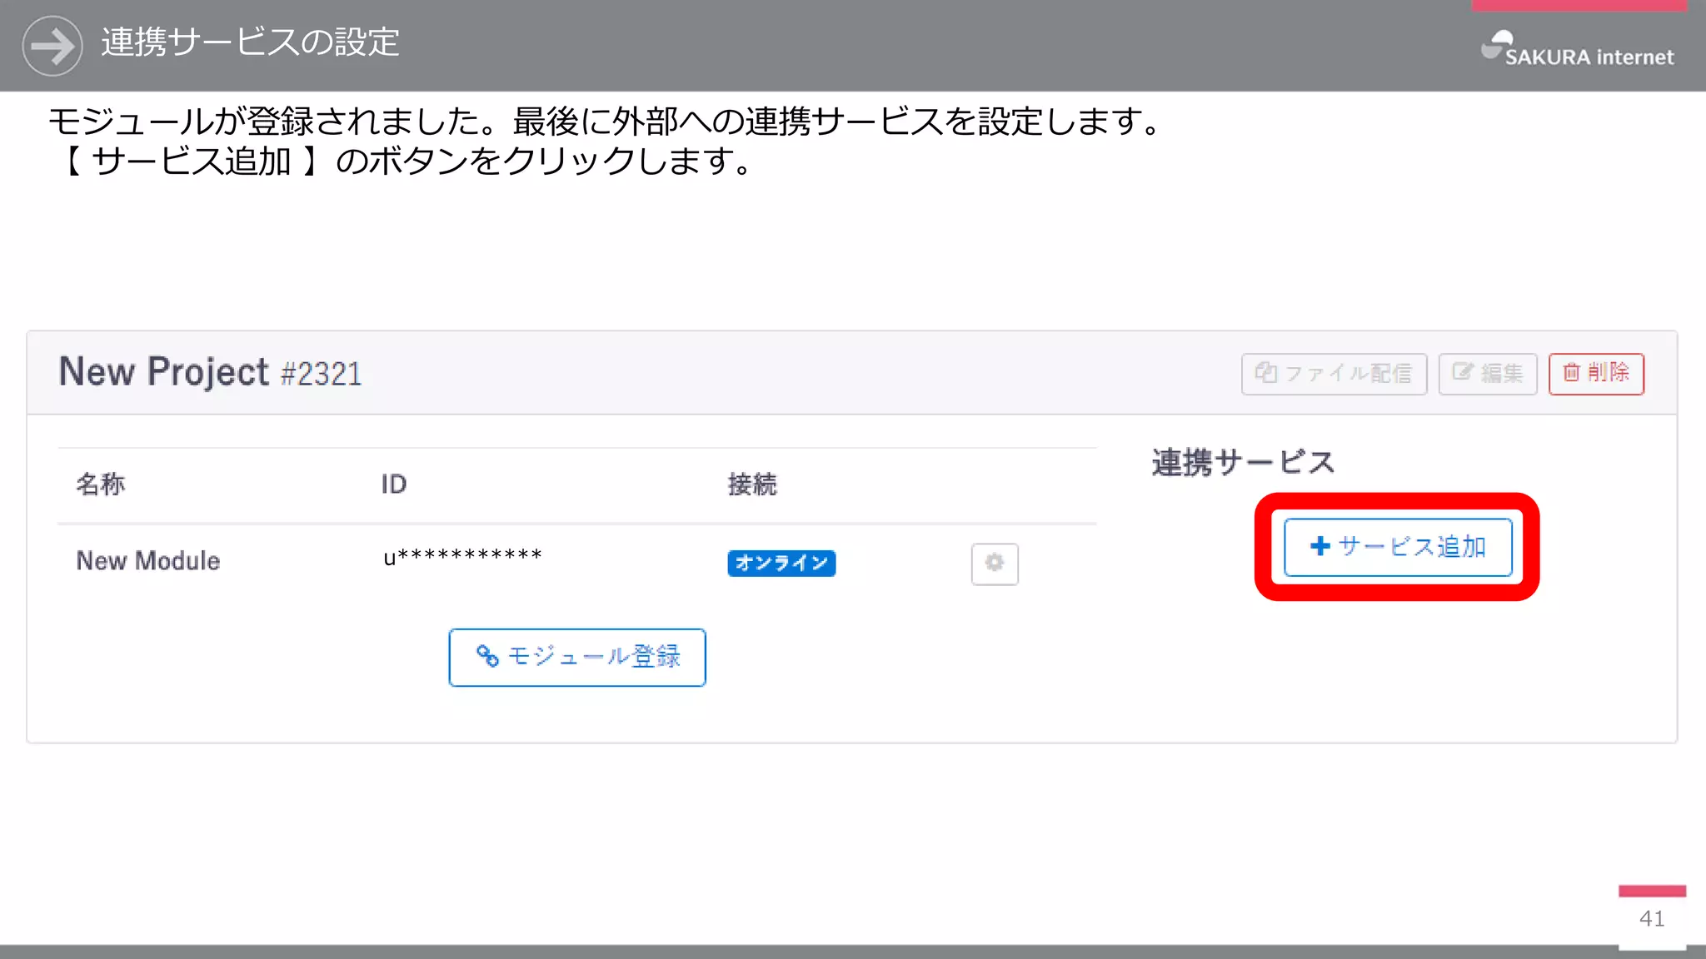Click the 接続 column header

tap(752, 484)
